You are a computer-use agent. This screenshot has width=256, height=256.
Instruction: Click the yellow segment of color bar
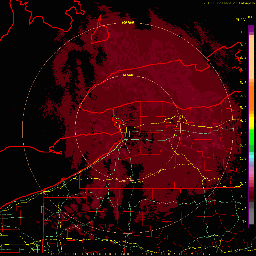[251, 122]
